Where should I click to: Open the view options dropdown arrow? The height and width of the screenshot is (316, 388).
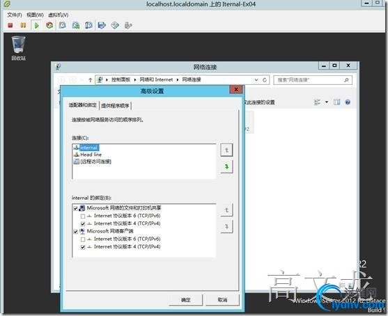click(327, 102)
